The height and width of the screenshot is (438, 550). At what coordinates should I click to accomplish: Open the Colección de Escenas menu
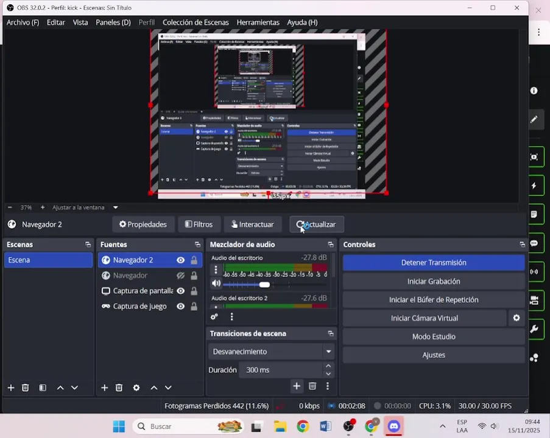[196, 23]
